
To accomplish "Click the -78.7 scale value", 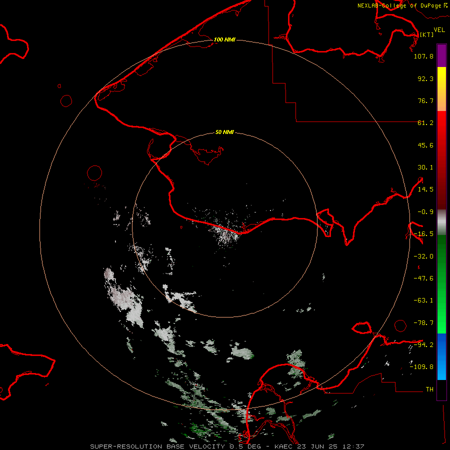I will 423,323.
